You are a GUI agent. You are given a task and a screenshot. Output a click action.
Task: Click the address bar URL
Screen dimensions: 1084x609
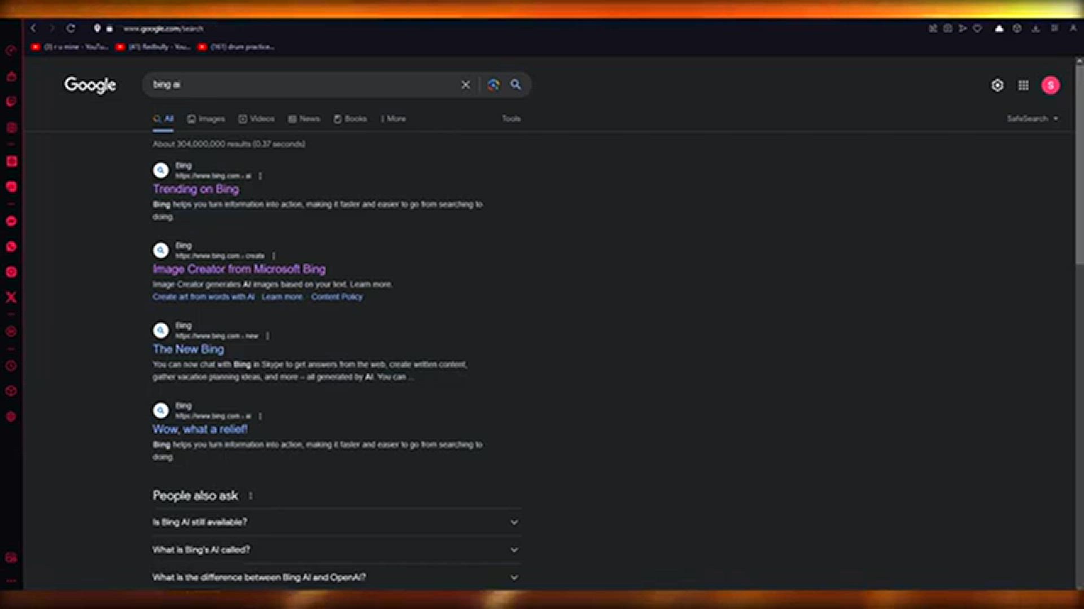click(163, 28)
